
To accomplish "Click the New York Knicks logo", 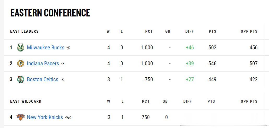I will tap(21, 117).
